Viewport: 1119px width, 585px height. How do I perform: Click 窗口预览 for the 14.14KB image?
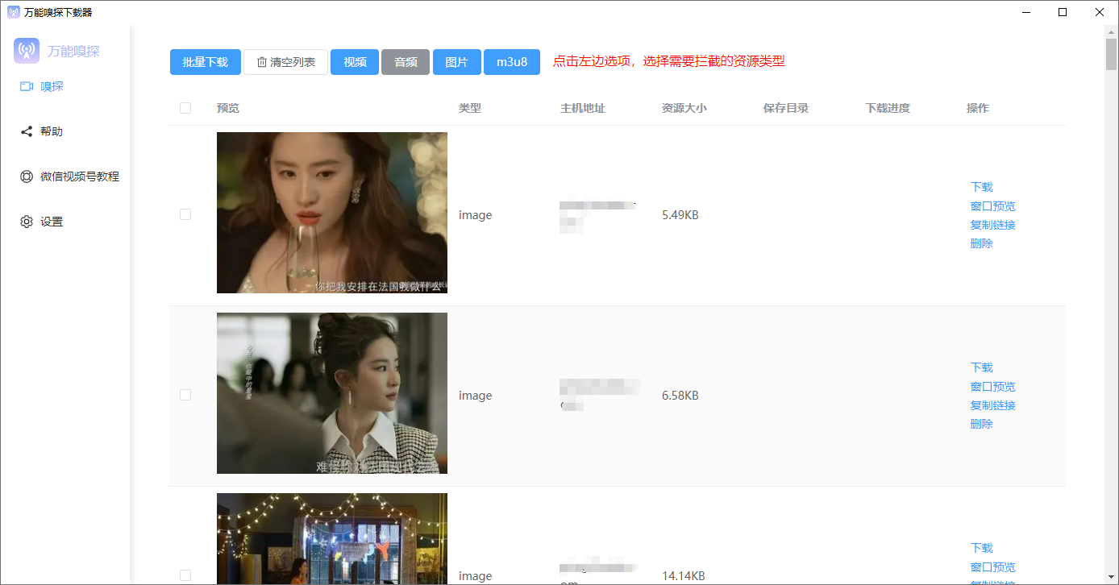[x=993, y=567]
